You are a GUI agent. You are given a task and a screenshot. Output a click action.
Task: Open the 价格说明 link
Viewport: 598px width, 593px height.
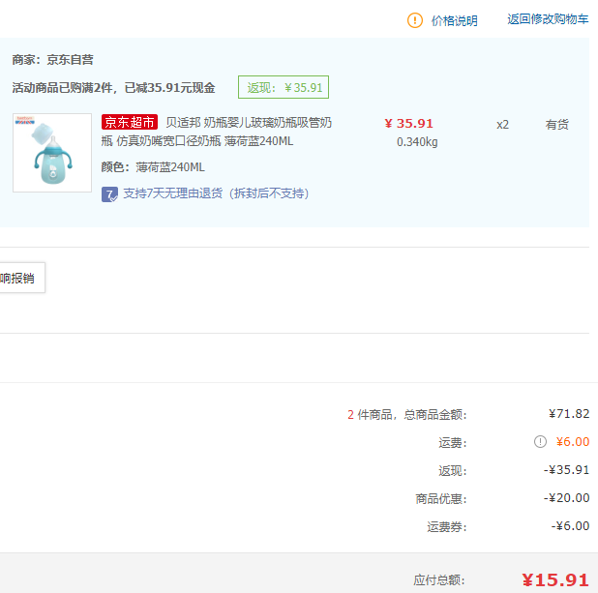tap(454, 20)
